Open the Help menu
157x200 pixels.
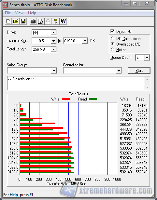pos(32,13)
